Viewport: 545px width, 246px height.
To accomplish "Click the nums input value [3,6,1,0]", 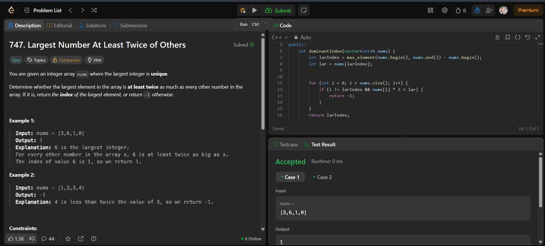I will tap(293, 212).
